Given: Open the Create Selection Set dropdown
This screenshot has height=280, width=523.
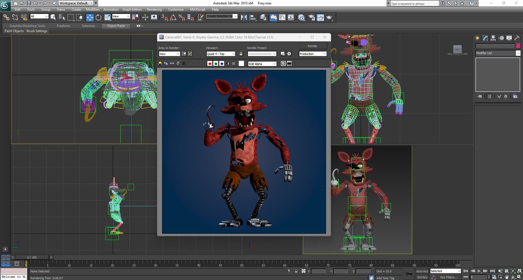Looking at the screenshot, I should (x=222, y=17).
